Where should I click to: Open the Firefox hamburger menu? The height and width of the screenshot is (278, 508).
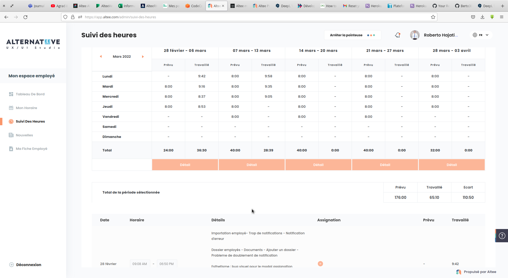pos(502,17)
